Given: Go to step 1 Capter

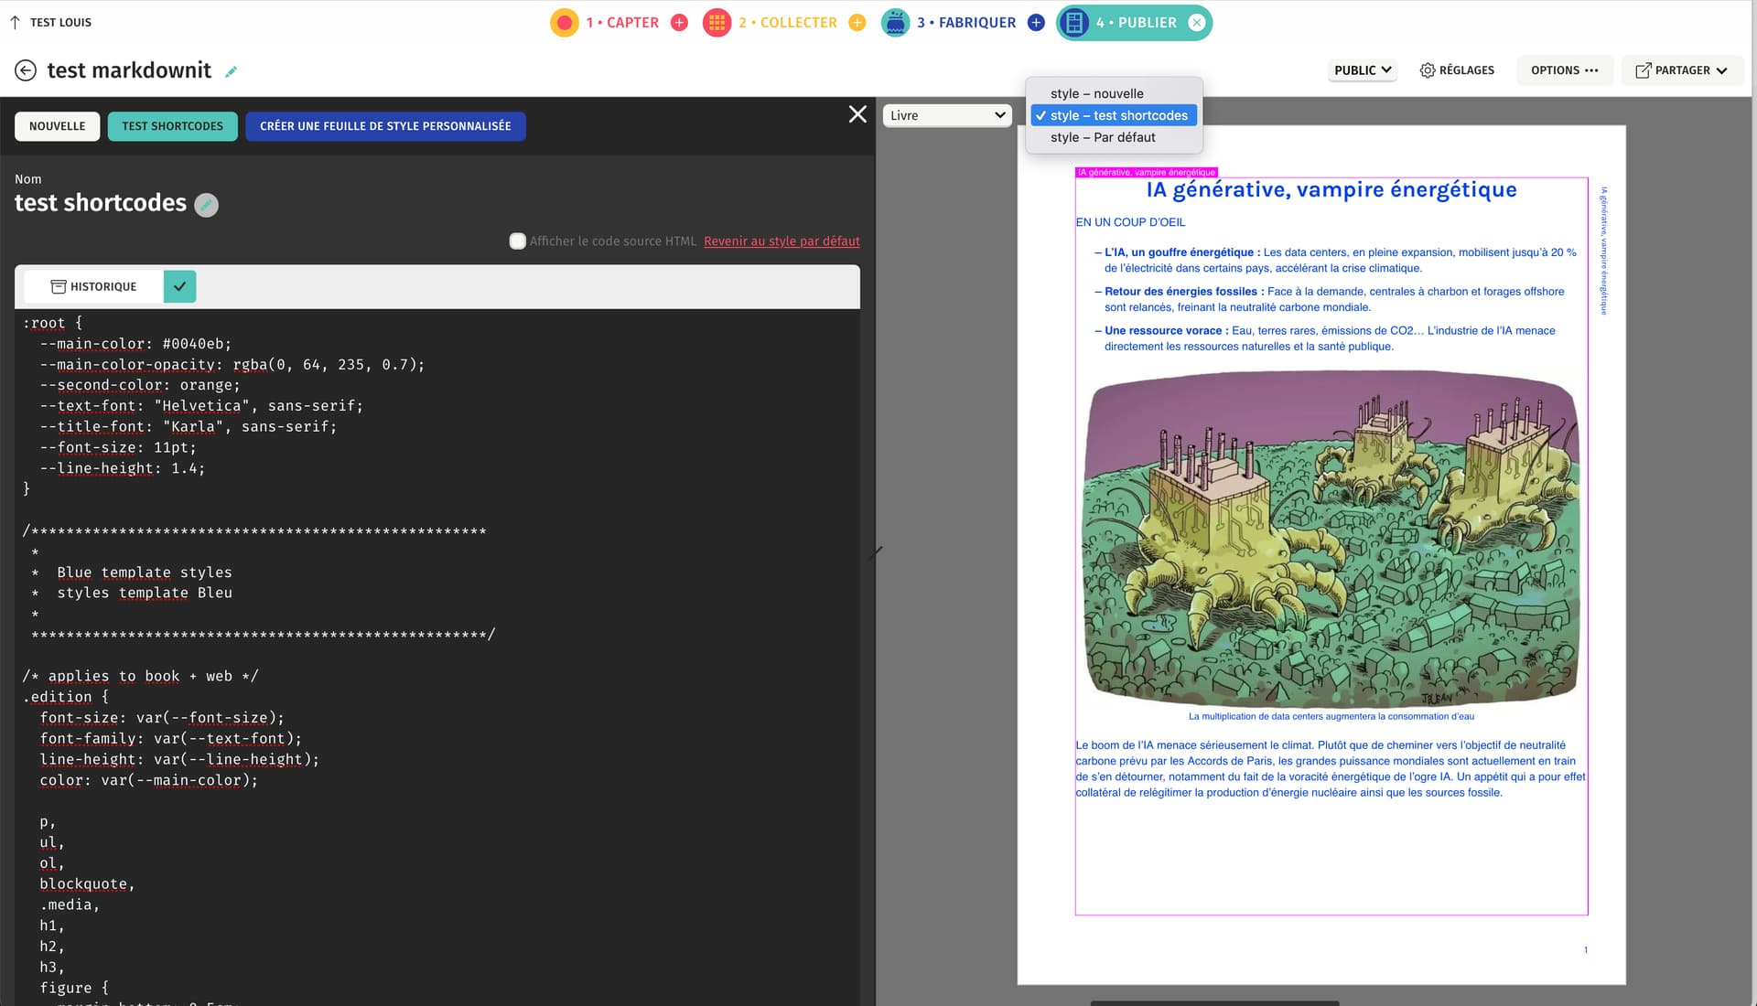Looking at the screenshot, I should pos(622,22).
